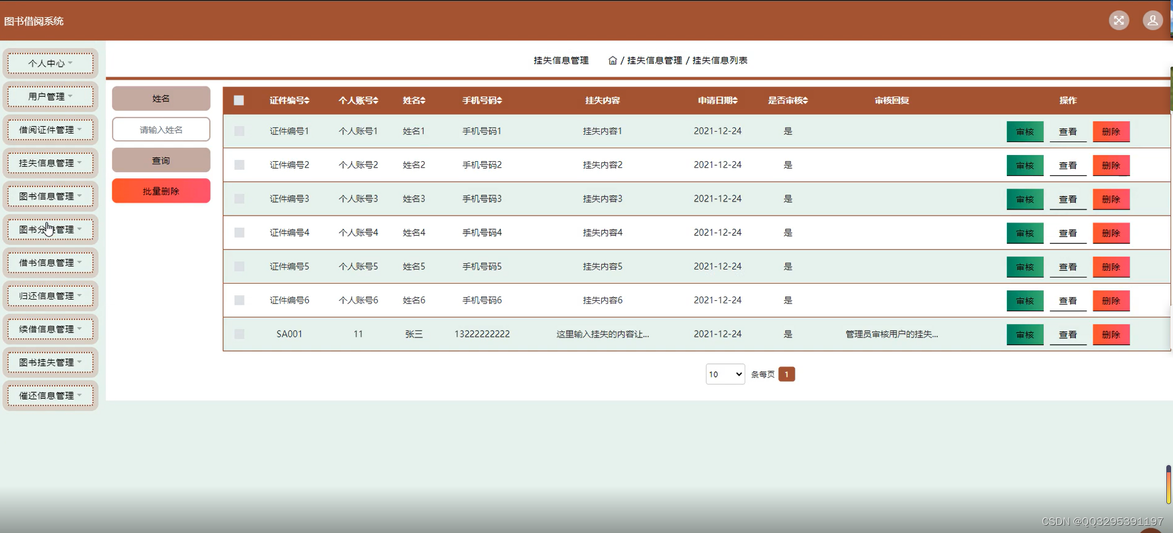Click 挂失信息列表 breadcrumb item

tap(720, 61)
